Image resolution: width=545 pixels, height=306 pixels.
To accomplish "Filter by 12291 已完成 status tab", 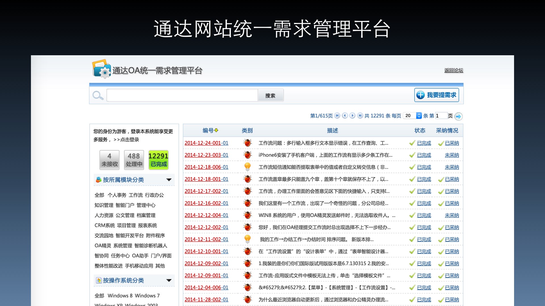I will [158, 160].
